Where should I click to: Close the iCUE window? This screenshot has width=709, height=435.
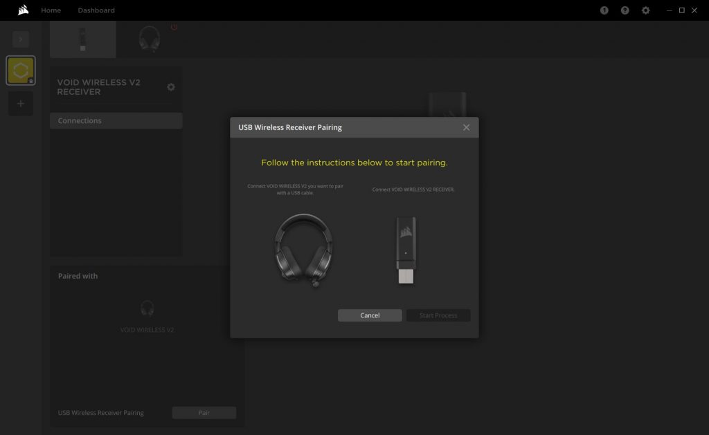pyautogui.click(x=694, y=10)
